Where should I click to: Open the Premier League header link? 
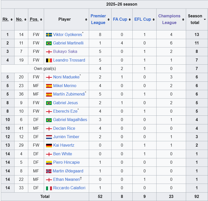98,19
